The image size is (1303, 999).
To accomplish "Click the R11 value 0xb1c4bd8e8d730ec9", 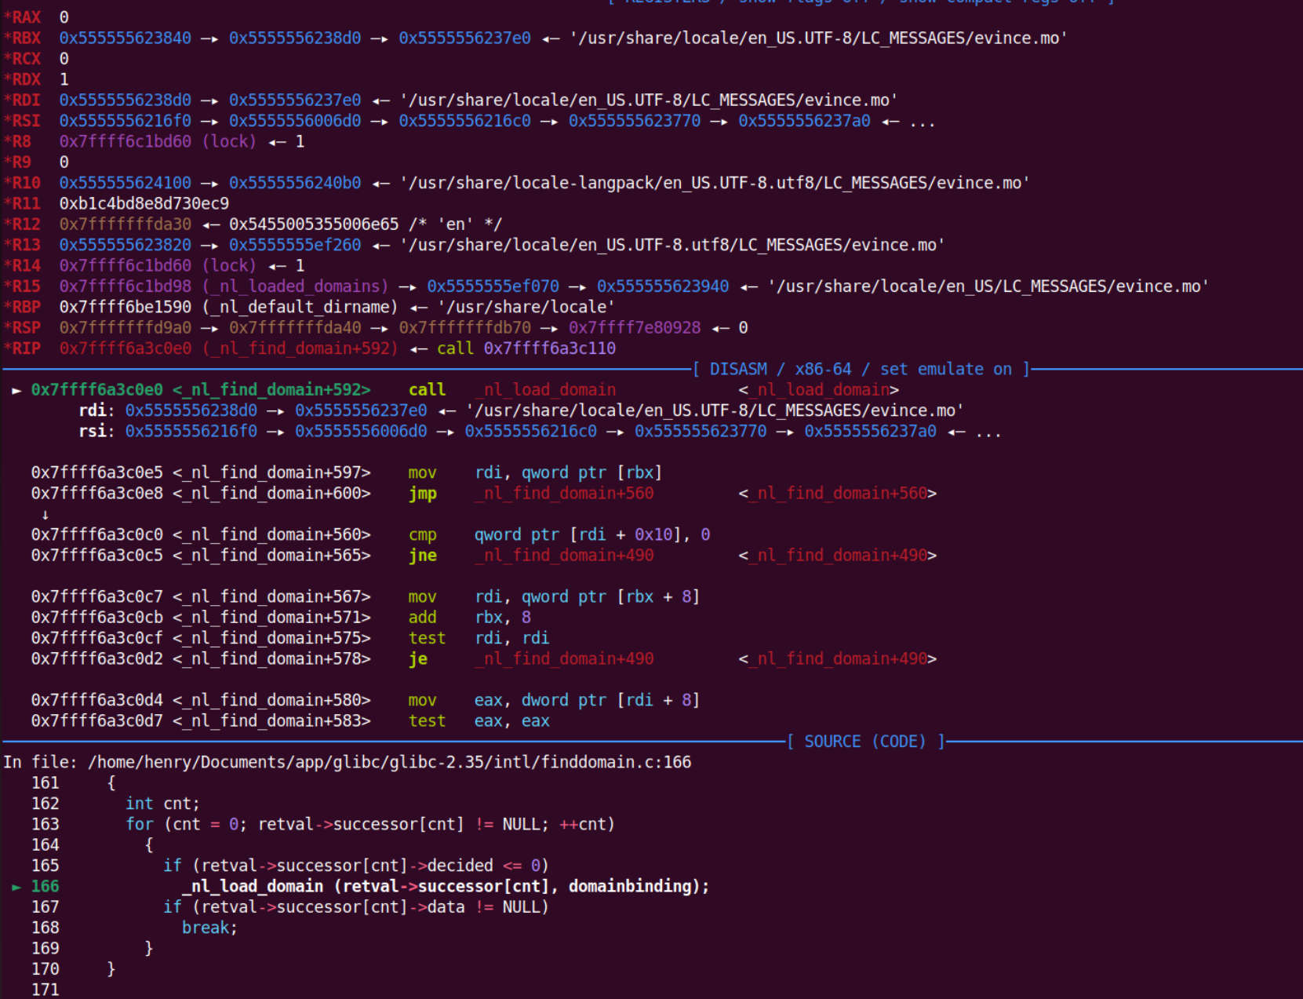I will 144,204.
